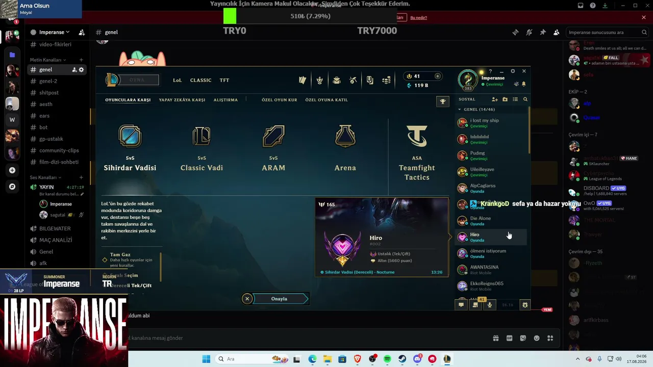
Task: Add a server in Discord sidebar
Action: coord(12,170)
